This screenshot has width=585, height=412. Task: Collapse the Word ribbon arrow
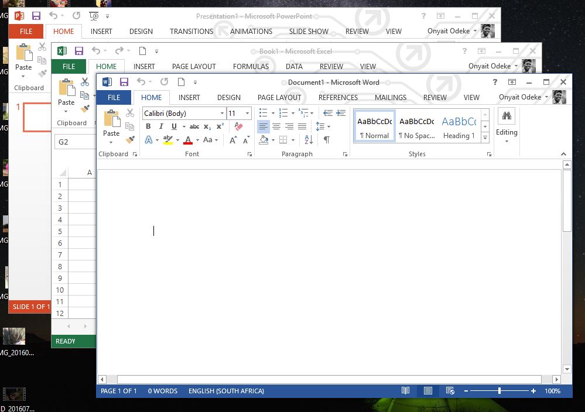coord(563,154)
